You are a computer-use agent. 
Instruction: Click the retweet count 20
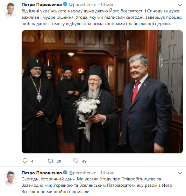[x=59, y=161]
